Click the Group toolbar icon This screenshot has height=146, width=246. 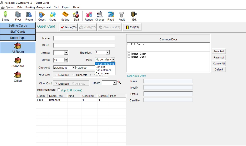tap(53, 16)
